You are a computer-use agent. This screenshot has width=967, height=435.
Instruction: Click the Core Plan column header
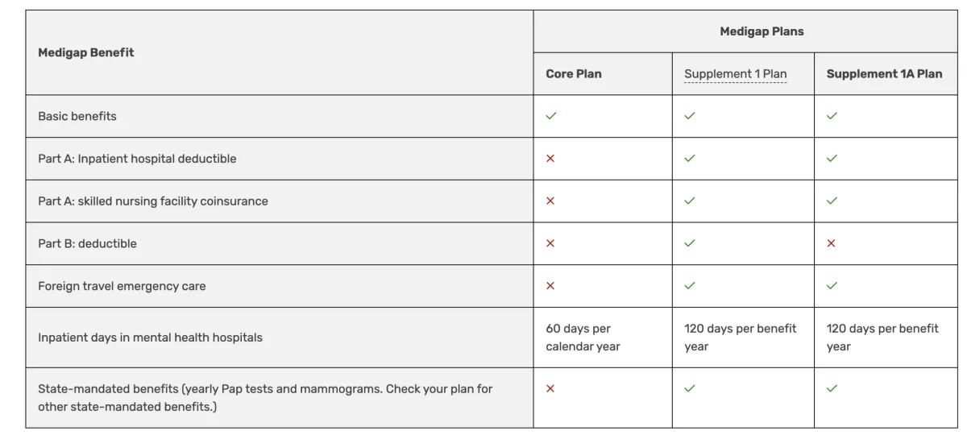[574, 74]
